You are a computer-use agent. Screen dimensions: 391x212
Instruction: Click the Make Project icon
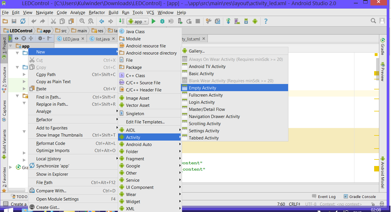pyautogui.click(x=121, y=21)
